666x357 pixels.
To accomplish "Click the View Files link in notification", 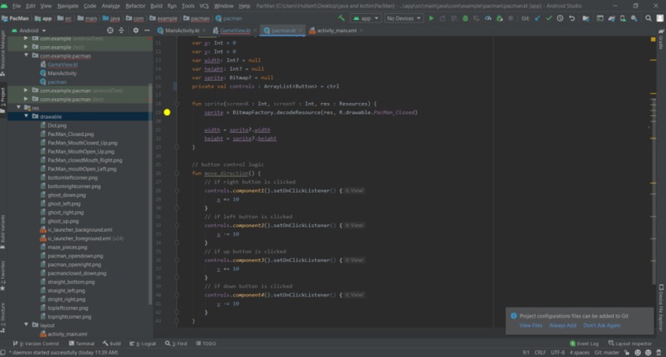I will click(x=530, y=325).
